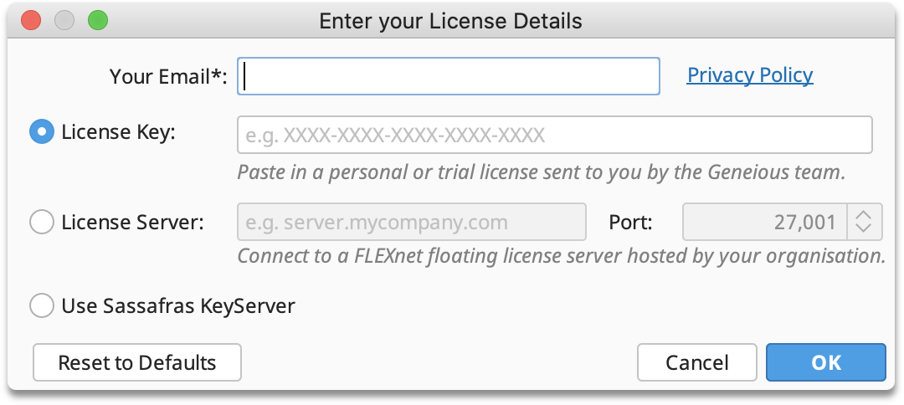
Task: Click the License Key label text
Action: [118, 132]
